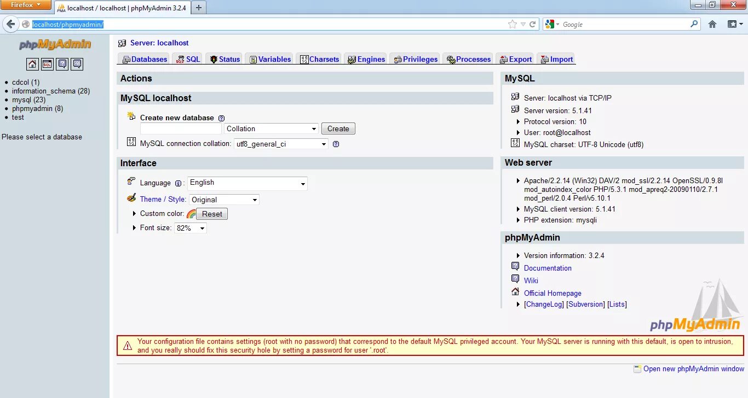748x398 pixels.
Task: Click Server: localhost link at top
Action: coord(159,43)
